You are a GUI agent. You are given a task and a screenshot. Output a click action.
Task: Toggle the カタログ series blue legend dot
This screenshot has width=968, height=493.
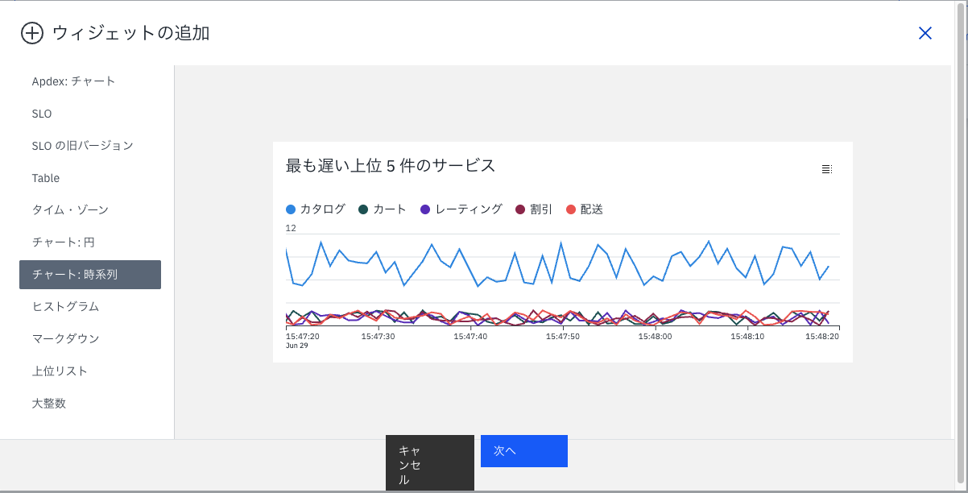(291, 209)
